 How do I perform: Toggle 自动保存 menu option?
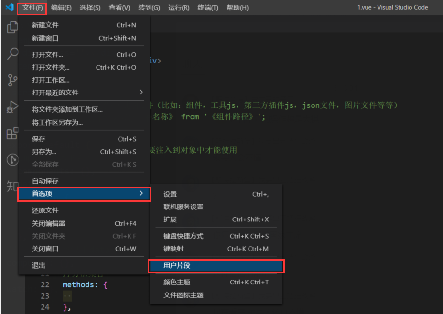84,181
